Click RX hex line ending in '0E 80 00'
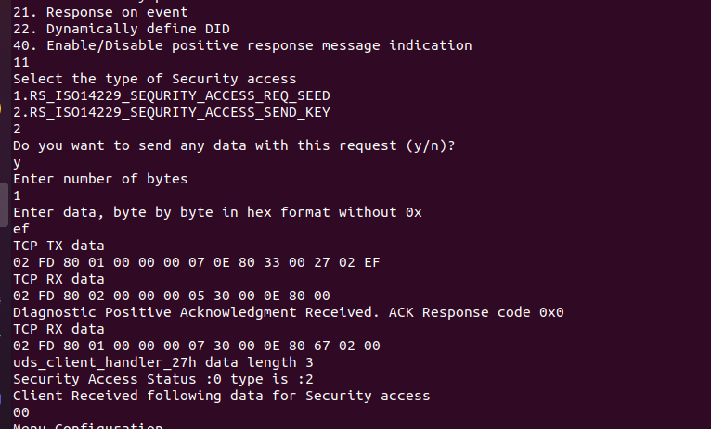711x429 pixels. (172, 296)
